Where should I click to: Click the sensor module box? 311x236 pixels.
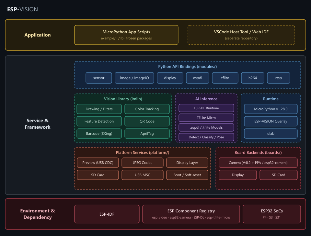(99, 78)
